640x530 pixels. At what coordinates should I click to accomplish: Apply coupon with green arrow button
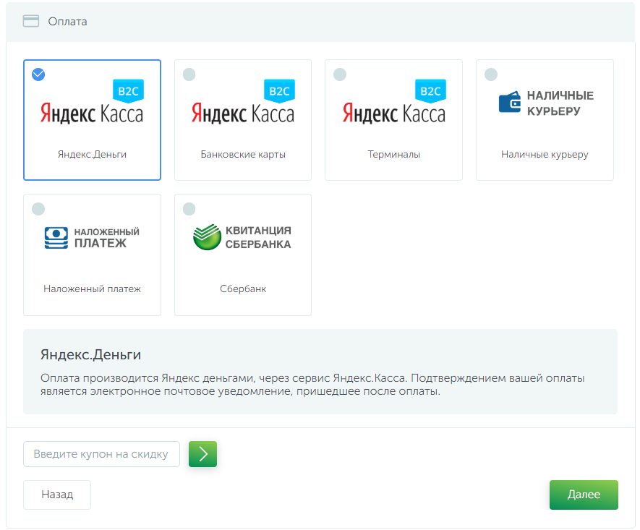click(203, 453)
